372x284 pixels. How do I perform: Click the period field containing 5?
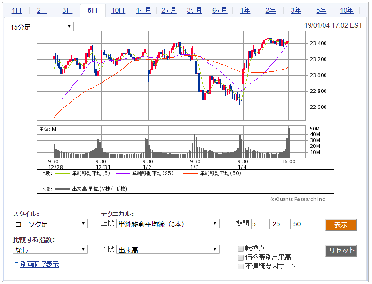(261, 224)
